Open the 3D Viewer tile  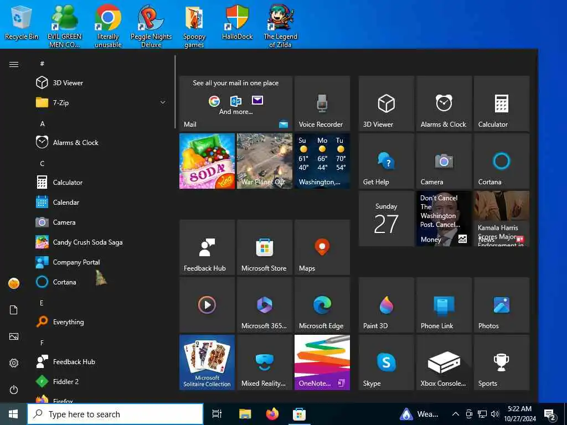386,103
